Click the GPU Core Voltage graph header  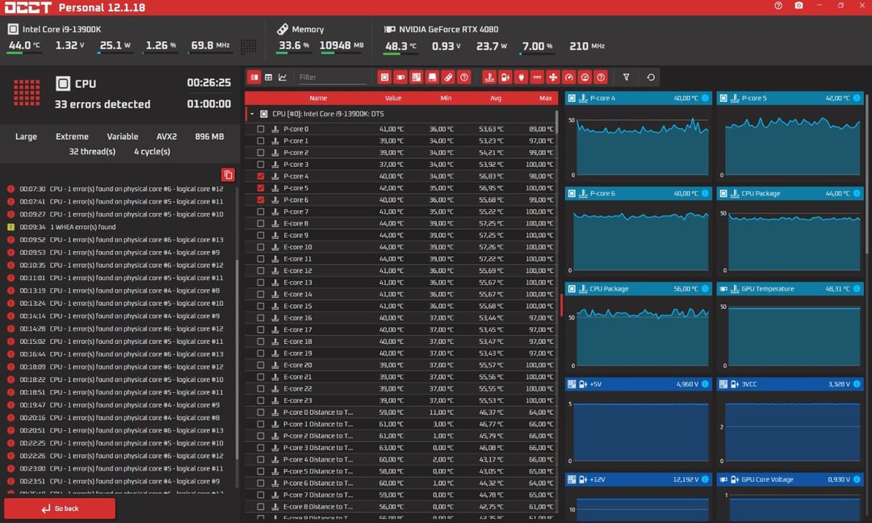790,479
